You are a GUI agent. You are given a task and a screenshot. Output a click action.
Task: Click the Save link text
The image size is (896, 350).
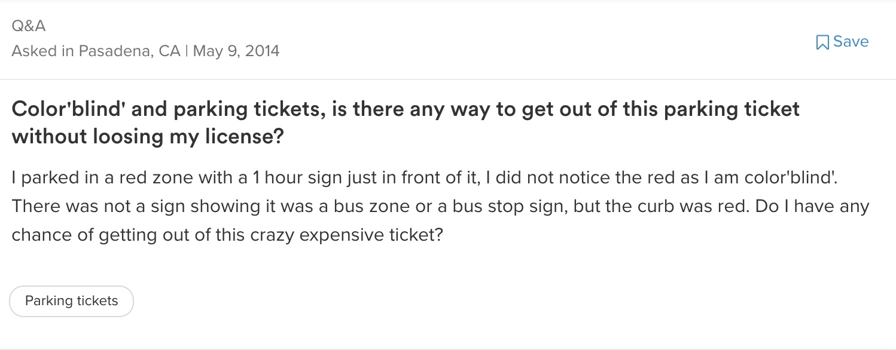pos(851,41)
